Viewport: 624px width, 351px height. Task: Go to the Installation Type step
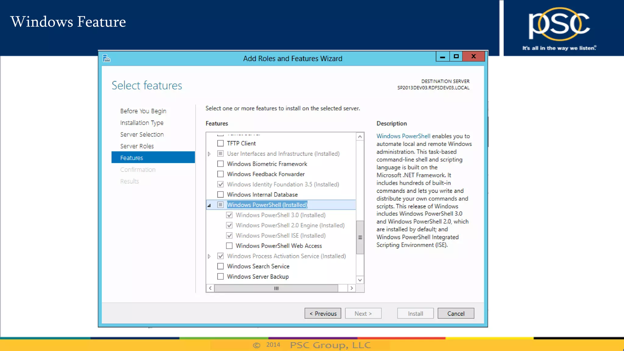[x=142, y=123]
